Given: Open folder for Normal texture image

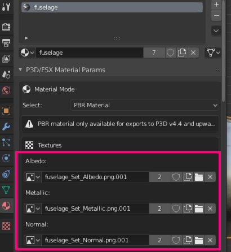Looking at the screenshot, I should (x=199, y=240).
